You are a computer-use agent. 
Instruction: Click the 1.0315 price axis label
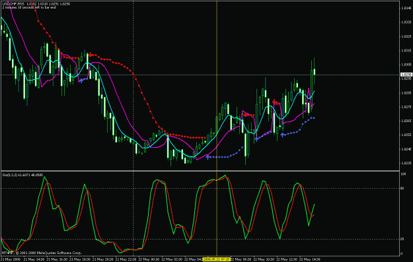(406, 51)
